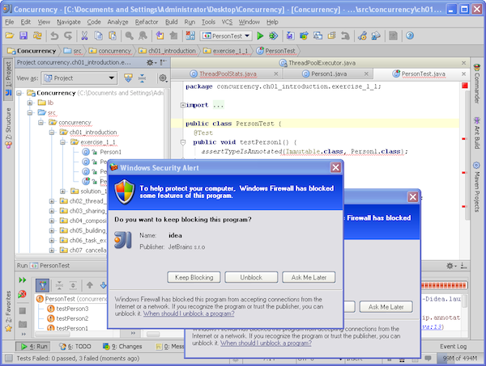Click the Rerun double-arrow icon in Run panel
The image size is (486, 366).
point(23,280)
